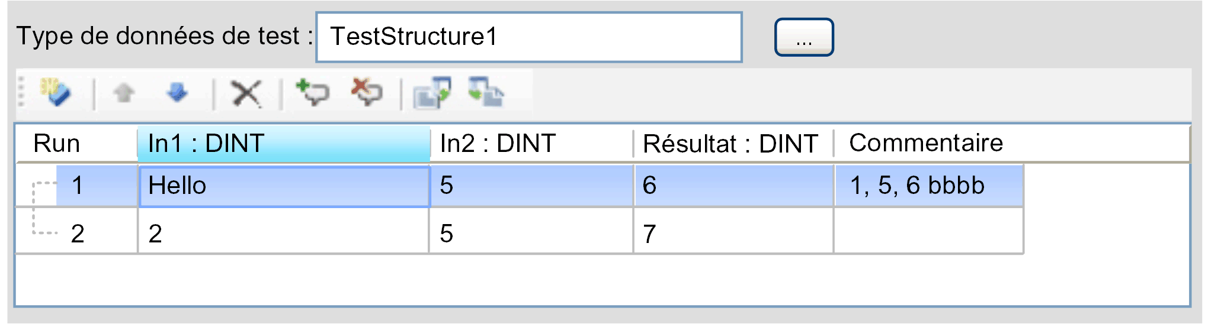Click the TestStructure1 data type field
The width and height of the screenshot is (1205, 324).
pos(529,37)
